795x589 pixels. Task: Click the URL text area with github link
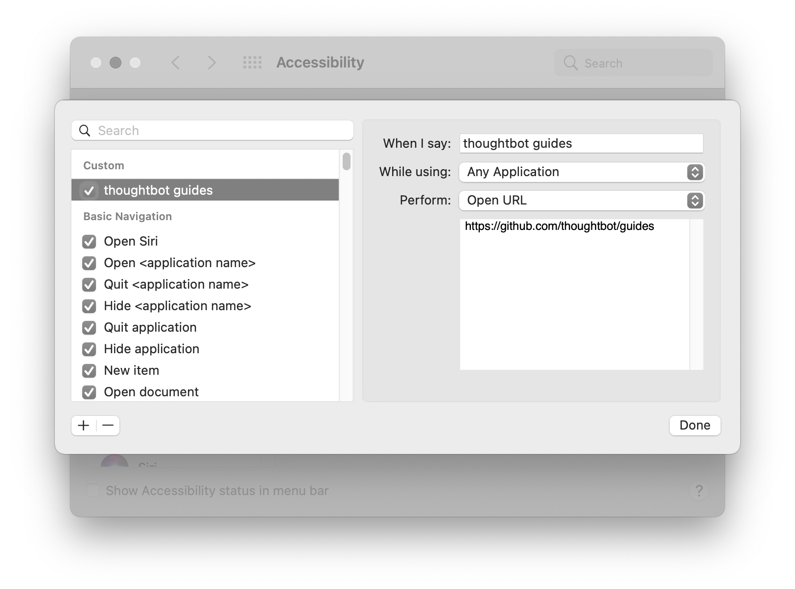click(575, 294)
